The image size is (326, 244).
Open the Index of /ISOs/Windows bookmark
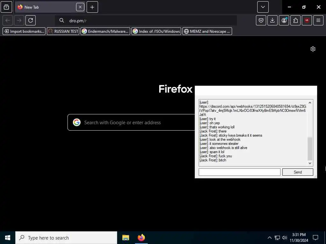pyautogui.click(x=156, y=31)
